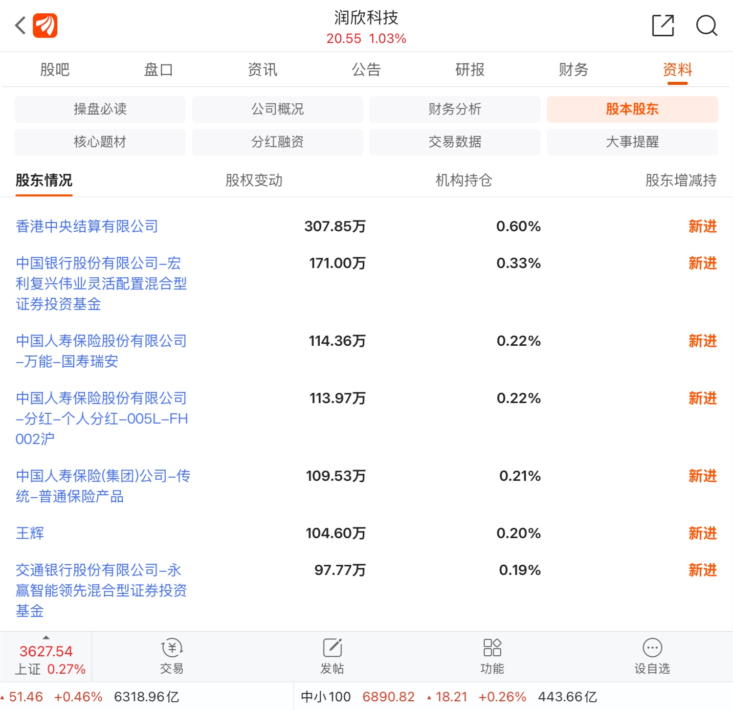
Task: Select the 操盘必读 button
Action: tap(100, 109)
